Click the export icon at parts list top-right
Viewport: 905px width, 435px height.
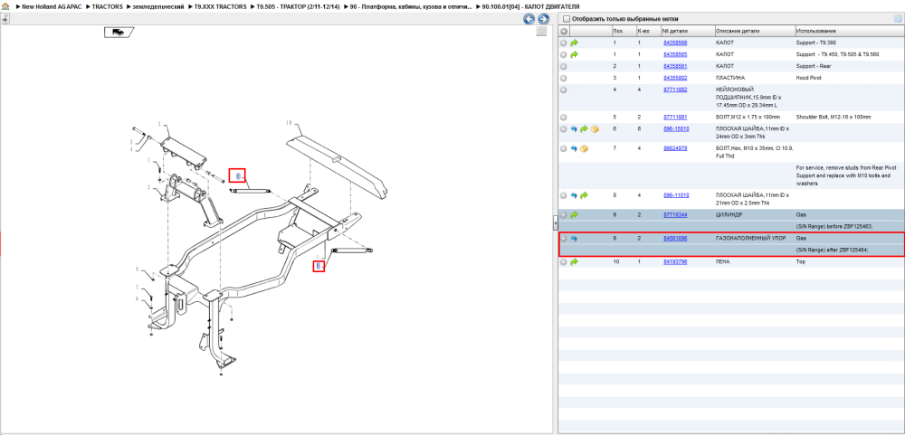coord(898,18)
